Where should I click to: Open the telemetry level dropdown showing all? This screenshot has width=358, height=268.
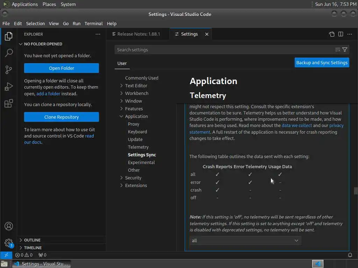tap(245, 241)
